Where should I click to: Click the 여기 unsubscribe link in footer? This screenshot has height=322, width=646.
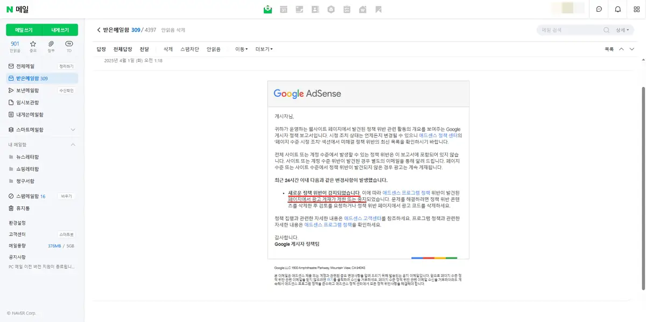330,281
